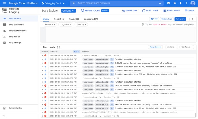This screenshot has height=119, width=198.
Task: Click the Share Link icon button
Action: (130, 11)
